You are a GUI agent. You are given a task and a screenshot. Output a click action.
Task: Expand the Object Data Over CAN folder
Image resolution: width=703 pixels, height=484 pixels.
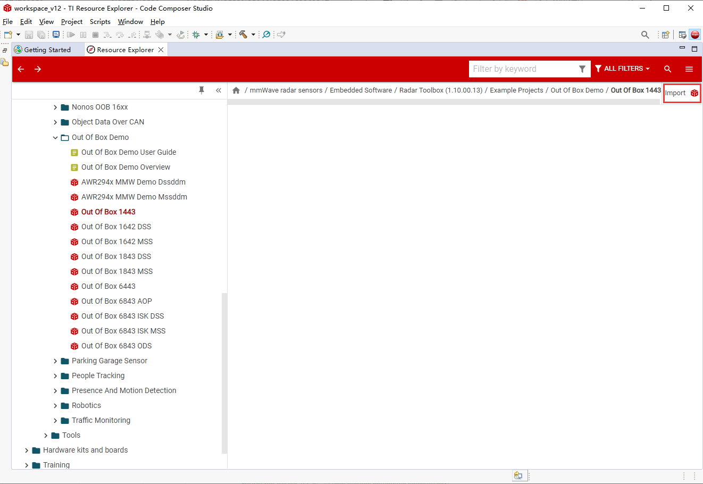(x=55, y=122)
